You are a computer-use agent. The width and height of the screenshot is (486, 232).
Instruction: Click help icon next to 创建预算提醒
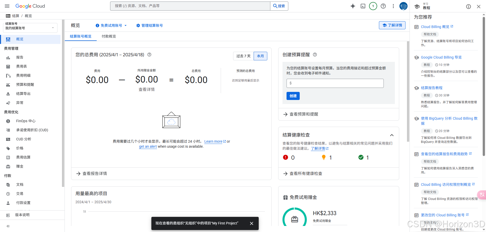pos(315,55)
